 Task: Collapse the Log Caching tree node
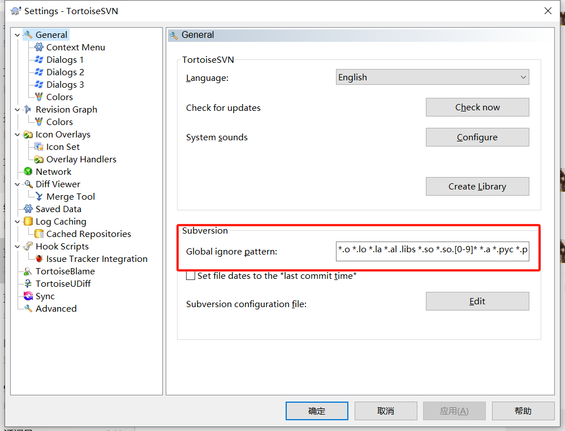(x=17, y=222)
